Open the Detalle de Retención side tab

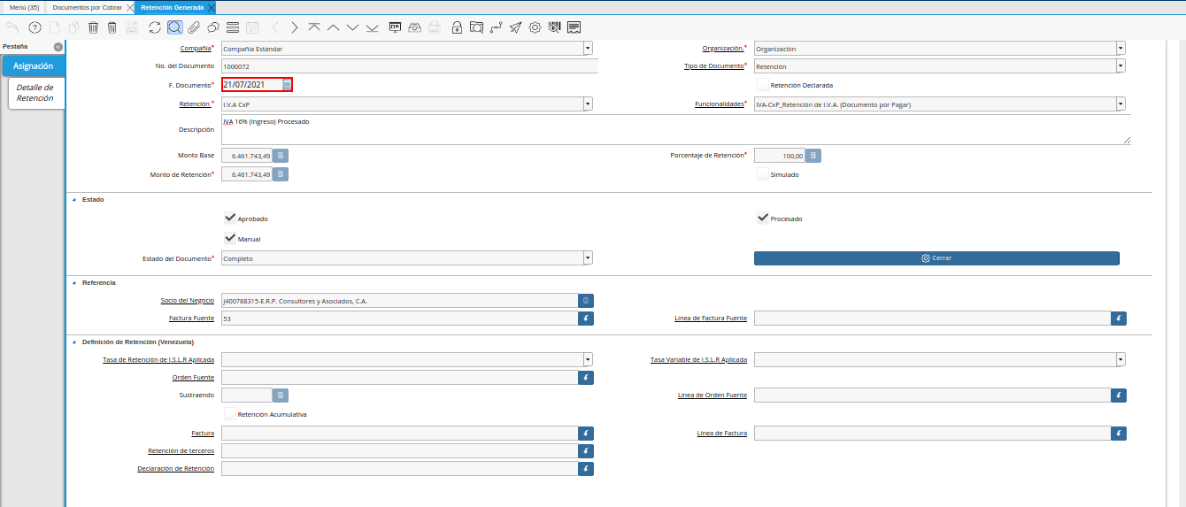pos(35,93)
